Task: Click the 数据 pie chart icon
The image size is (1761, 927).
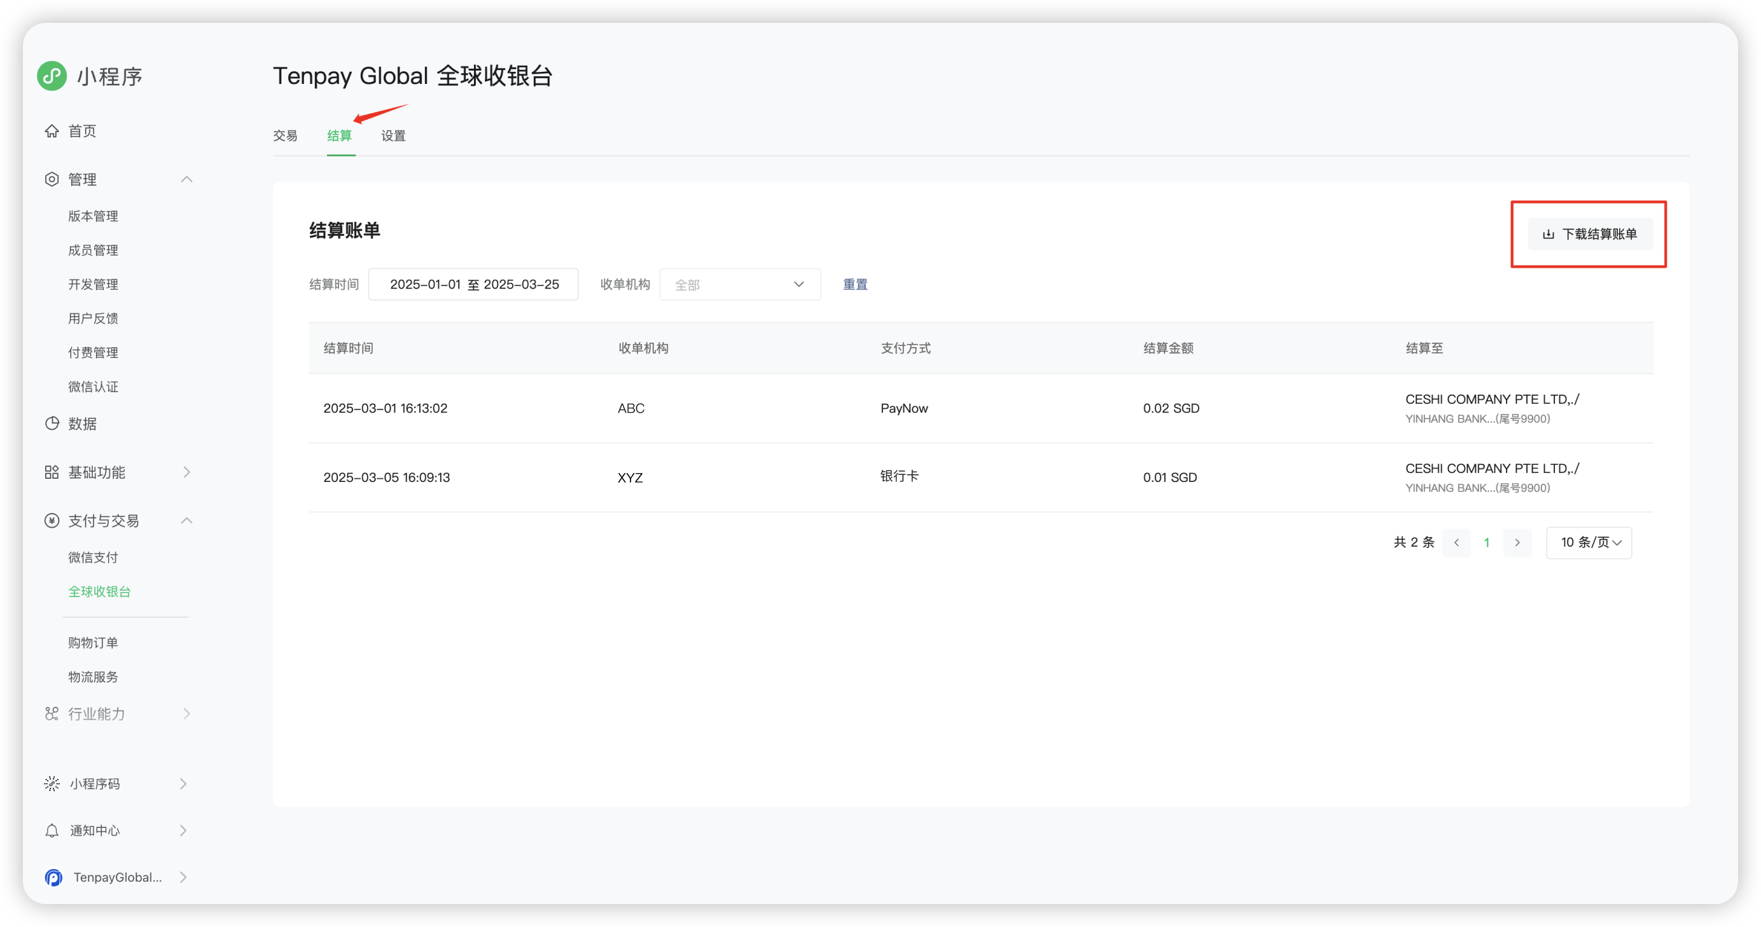Action: click(52, 423)
